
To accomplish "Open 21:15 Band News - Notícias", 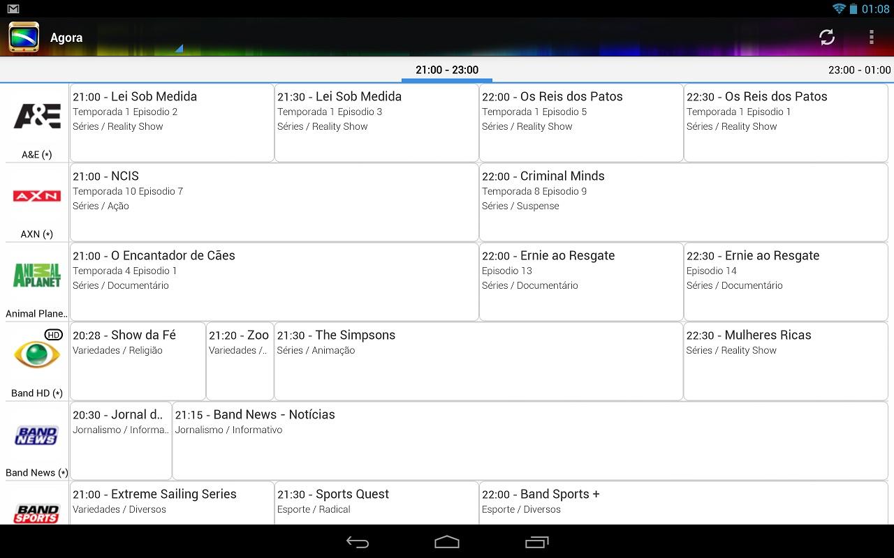I will 530,441.
